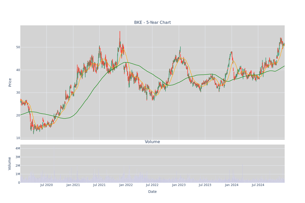Select the "Jan 2021" date tick
Viewport: 305px width, 203px height.
pyautogui.click(x=73, y=185)
